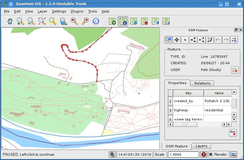Viewport: 244px width, 160px height.
Task: Open the Layer menu
Action: [42, 11]
